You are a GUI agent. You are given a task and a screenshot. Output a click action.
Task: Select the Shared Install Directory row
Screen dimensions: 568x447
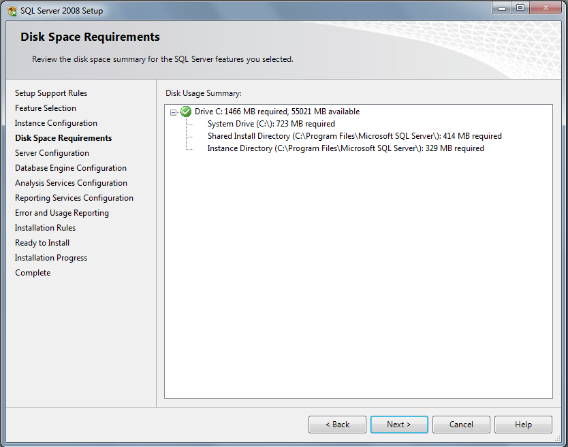355,136
